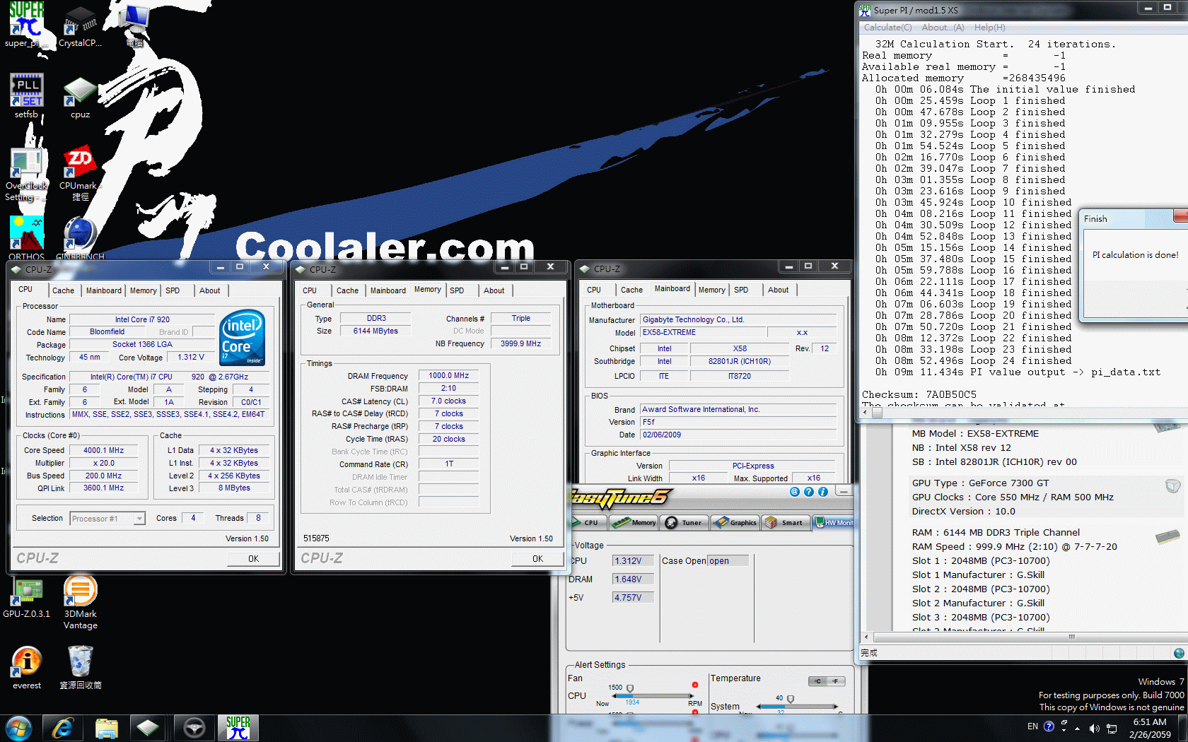This screenshot has width=1188, height=742.
Task: Launch 3DMark Vantage from the desktop
Action: 80,602
